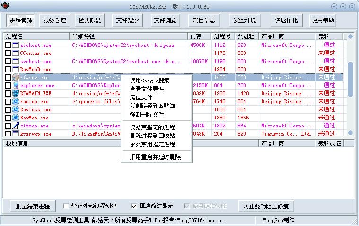
Task: Select 强制删除文件 menu entry
Action: coord(157,115)
